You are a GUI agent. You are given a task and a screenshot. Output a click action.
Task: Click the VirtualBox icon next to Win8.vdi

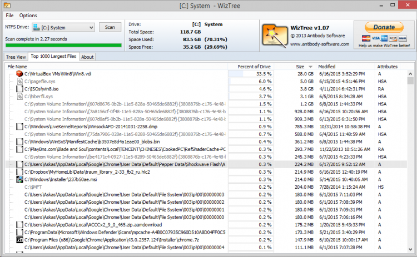click(19, 74)
